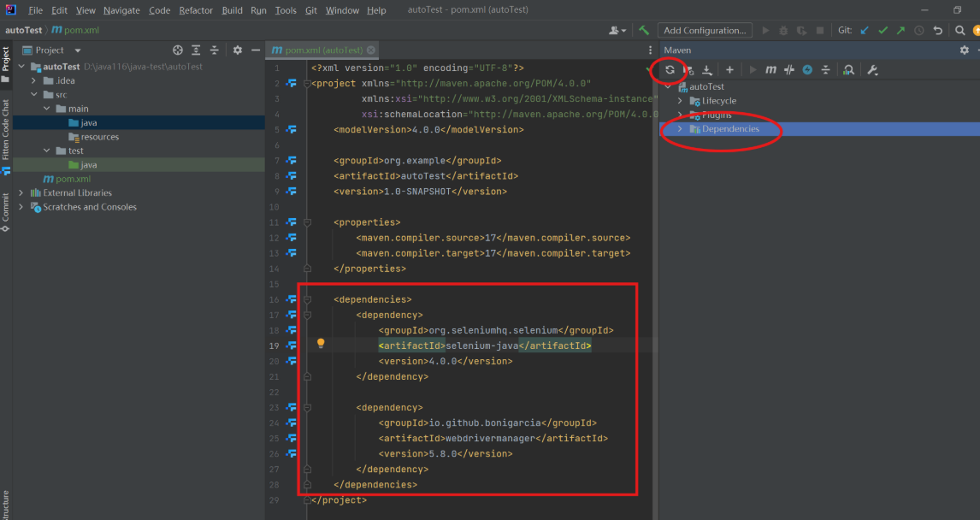Screen dimensions: 980x520
Task: Fold the dependencies block at line 16
Action: click(x=308, y=299)
